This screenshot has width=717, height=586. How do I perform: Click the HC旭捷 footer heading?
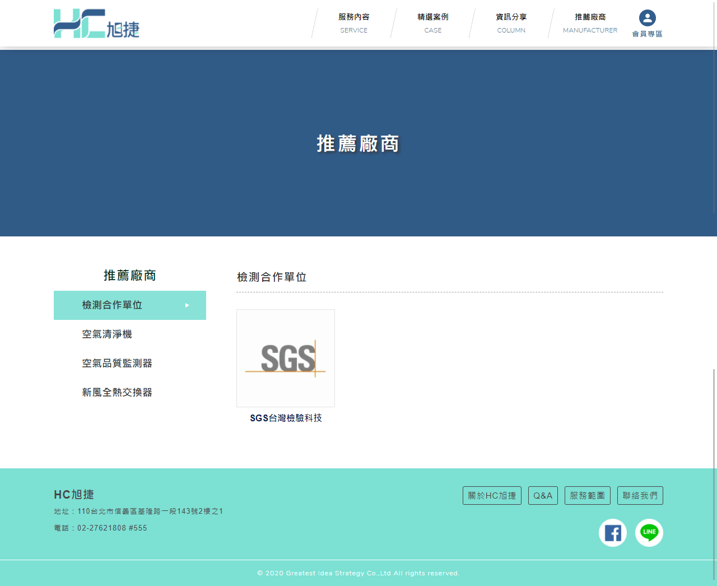pyautogui.click(x=74, y=495)
